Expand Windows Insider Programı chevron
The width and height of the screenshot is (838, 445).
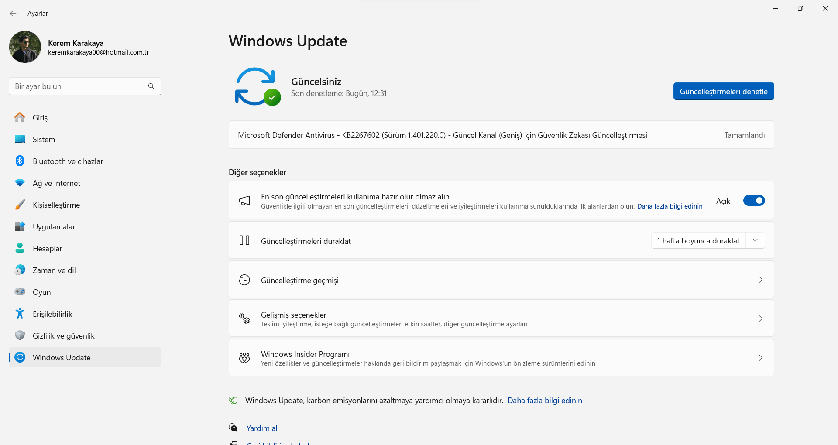(x=761, y=358)
